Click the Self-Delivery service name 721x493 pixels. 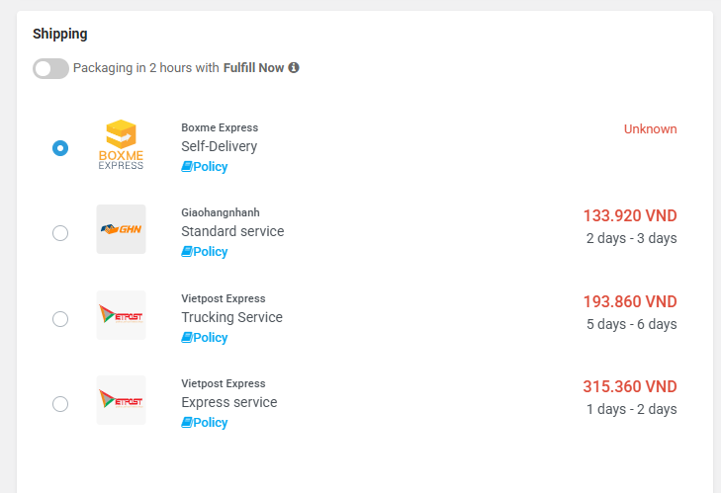[x=219, y=146]
